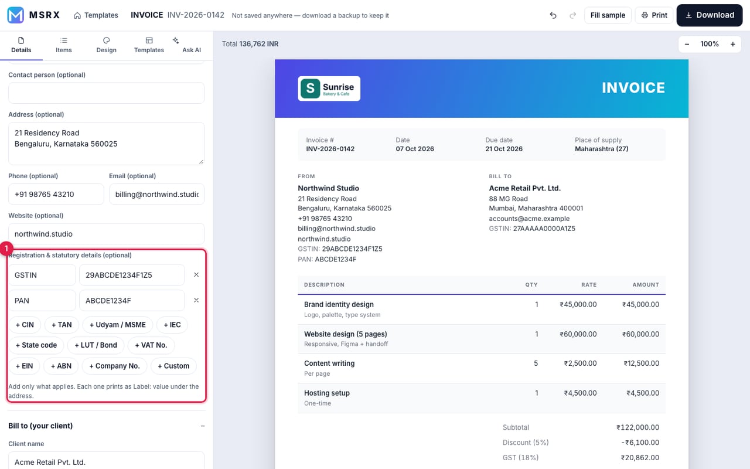
Task: Click the 100% zoom level
Action: click(x=710, y=44)
